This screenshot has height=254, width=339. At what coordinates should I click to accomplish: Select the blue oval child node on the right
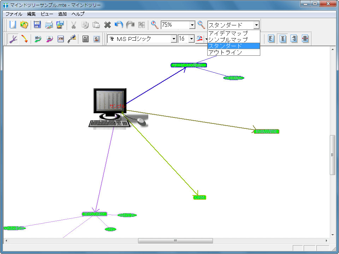(234, 78)
